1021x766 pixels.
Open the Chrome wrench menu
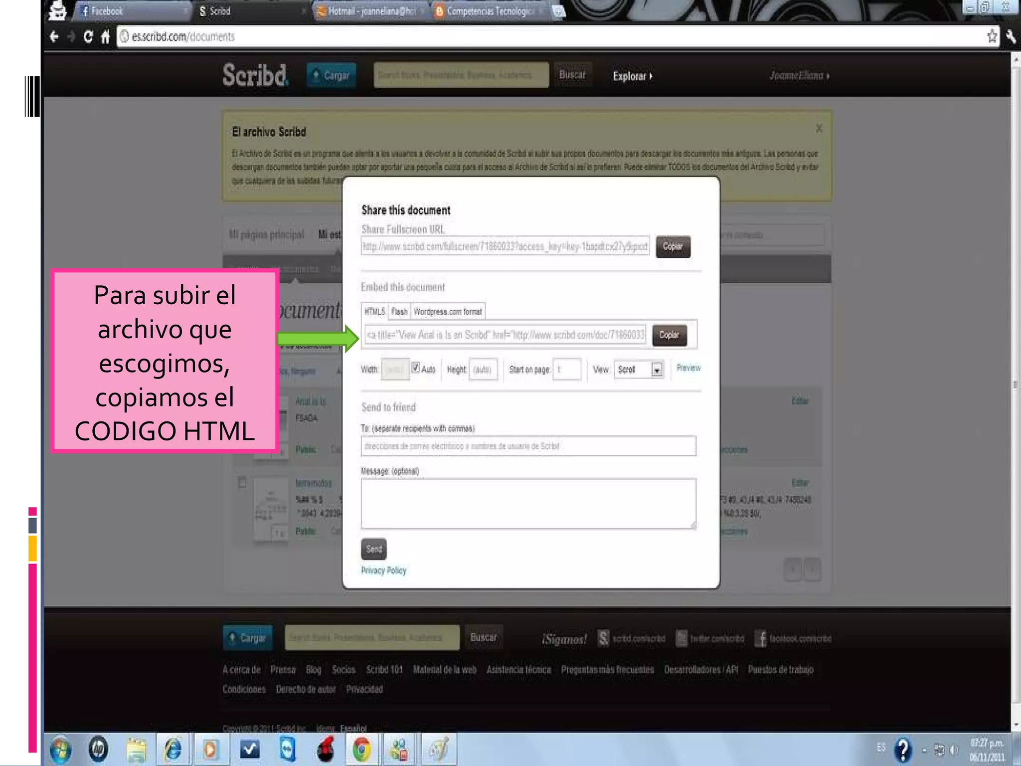click(1011, 36)
